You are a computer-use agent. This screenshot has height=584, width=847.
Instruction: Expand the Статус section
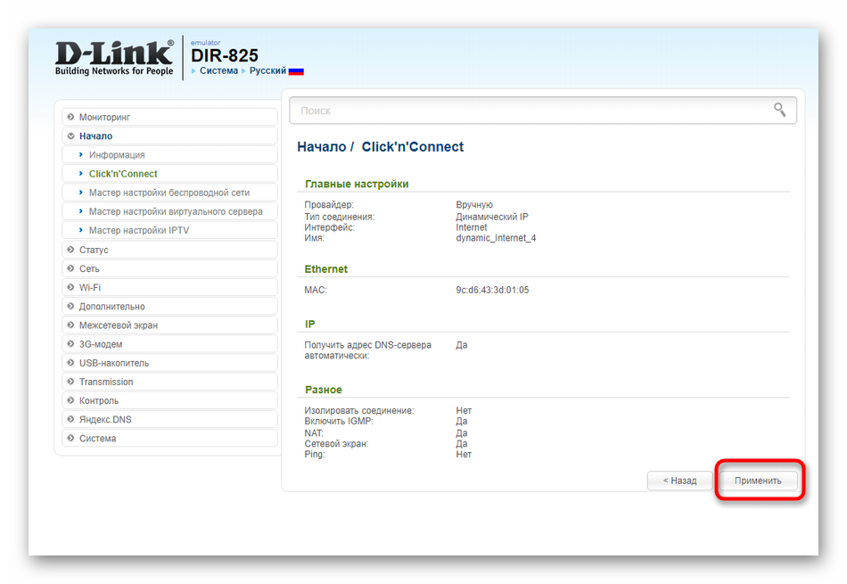(x=94, y=250)
